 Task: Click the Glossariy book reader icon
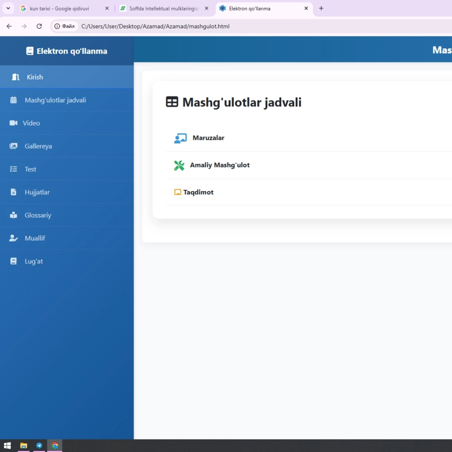(x=13, y=215)
